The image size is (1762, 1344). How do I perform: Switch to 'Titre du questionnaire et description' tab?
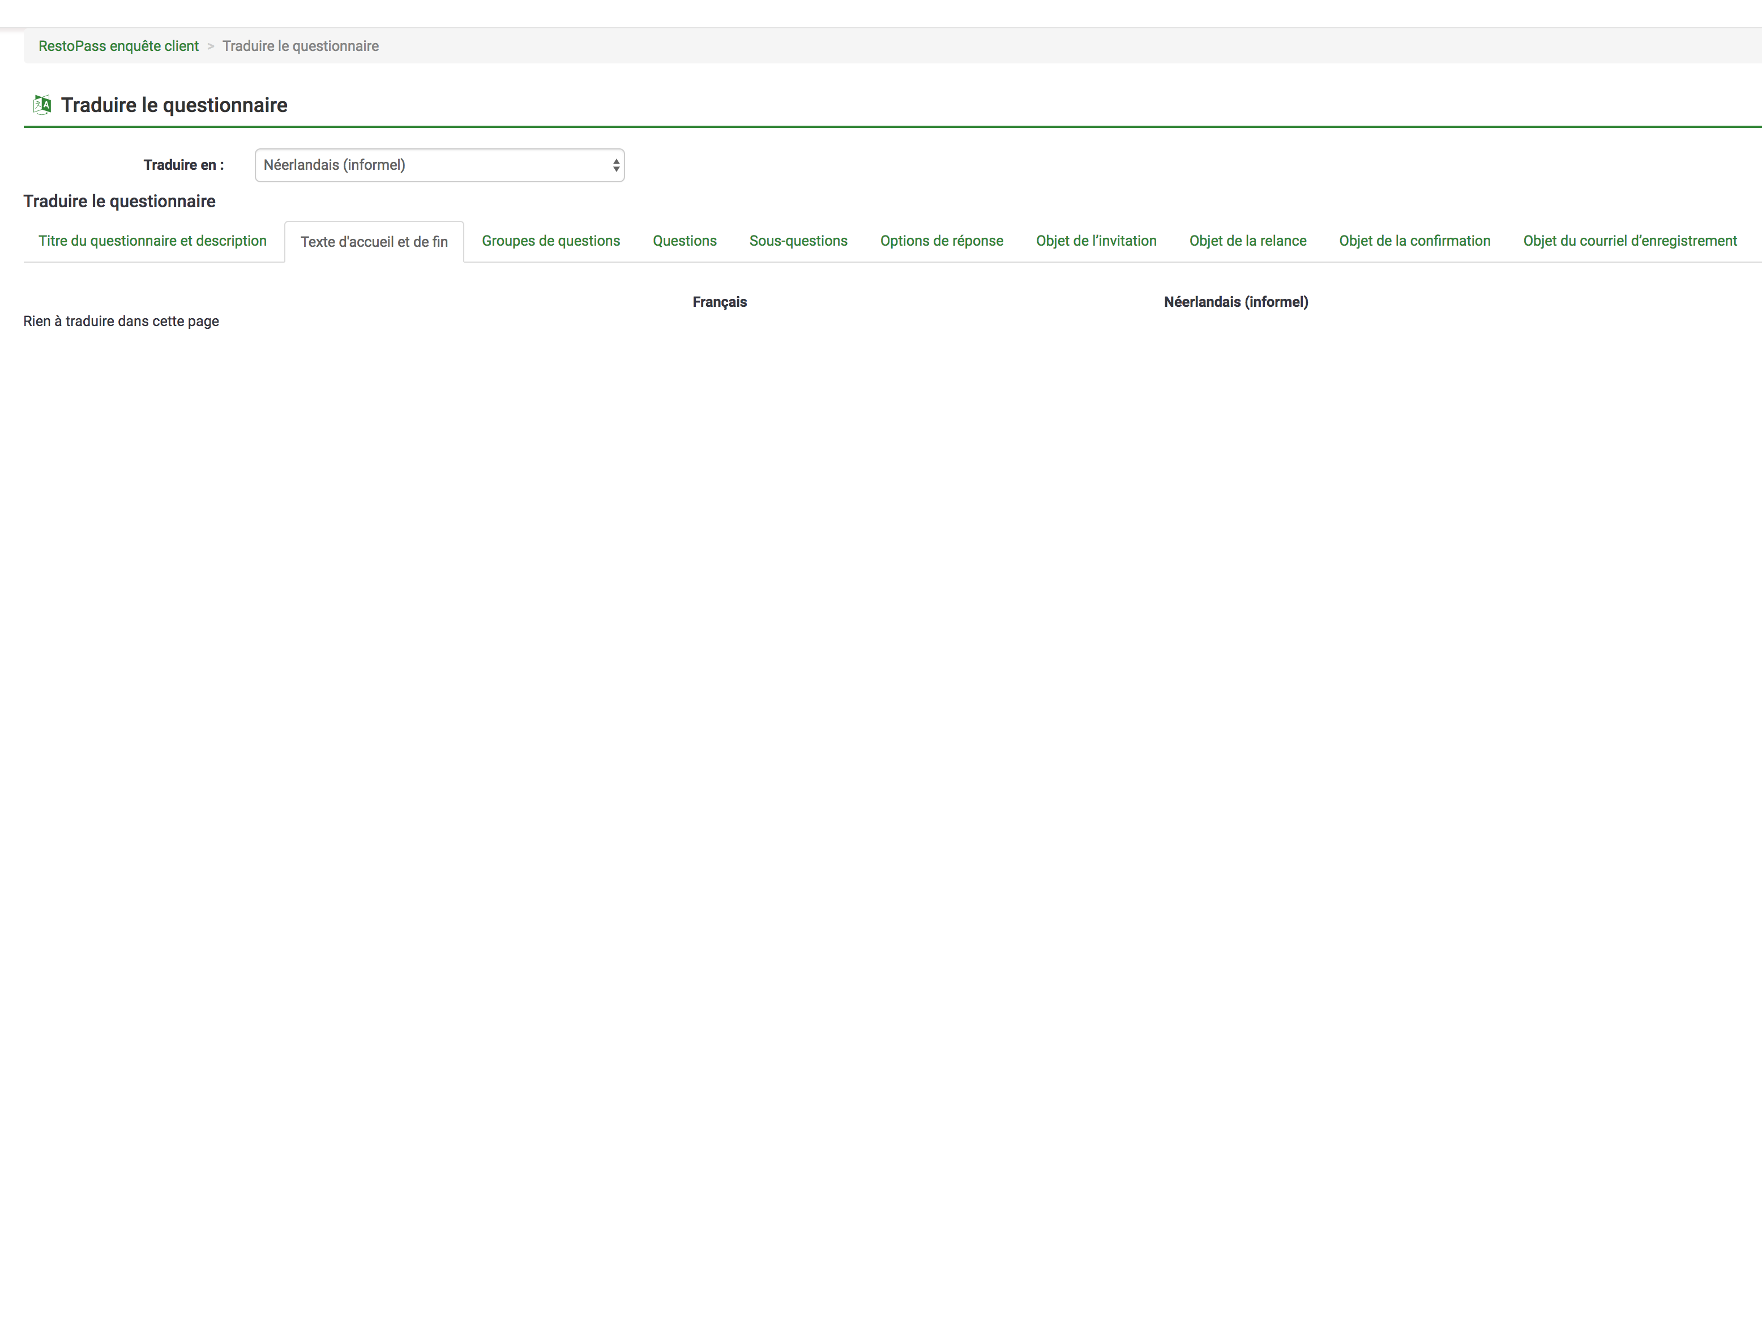152,241
